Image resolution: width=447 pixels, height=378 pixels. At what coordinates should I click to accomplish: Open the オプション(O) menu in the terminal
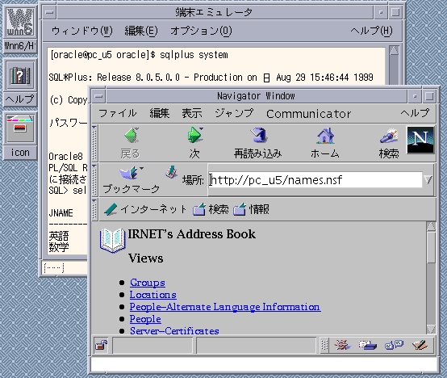click(201, 31)
